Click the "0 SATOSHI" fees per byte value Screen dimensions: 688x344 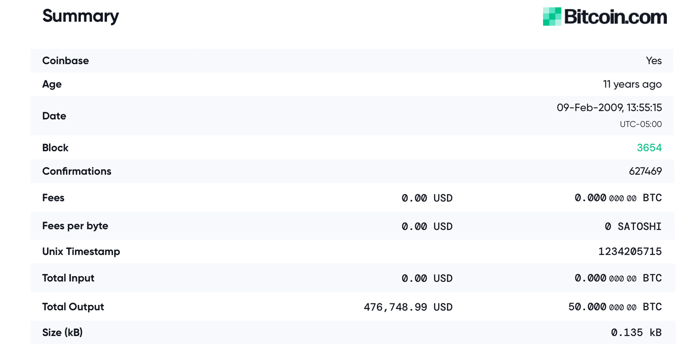click(x=633, y=226)
